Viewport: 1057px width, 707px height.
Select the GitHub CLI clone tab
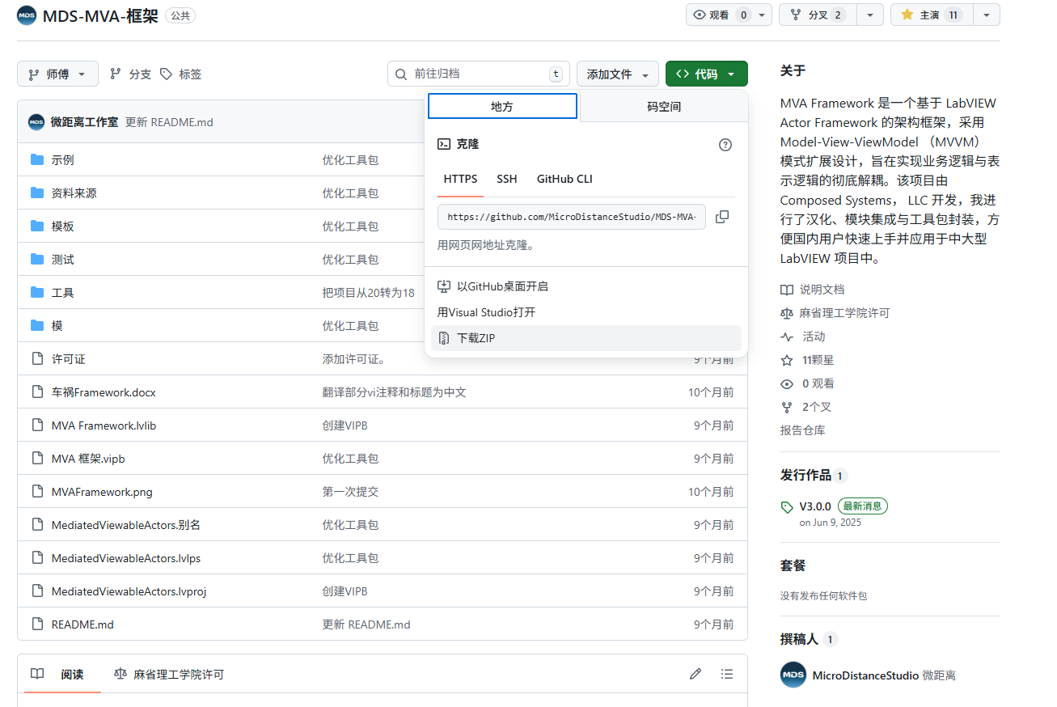point(564,179)
